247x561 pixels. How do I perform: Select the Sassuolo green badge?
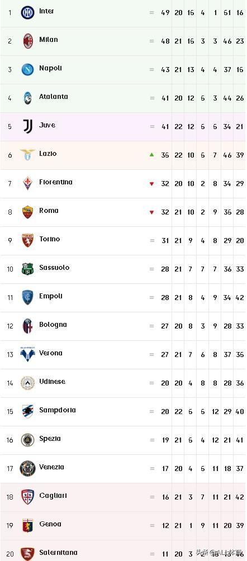[27, 269]
